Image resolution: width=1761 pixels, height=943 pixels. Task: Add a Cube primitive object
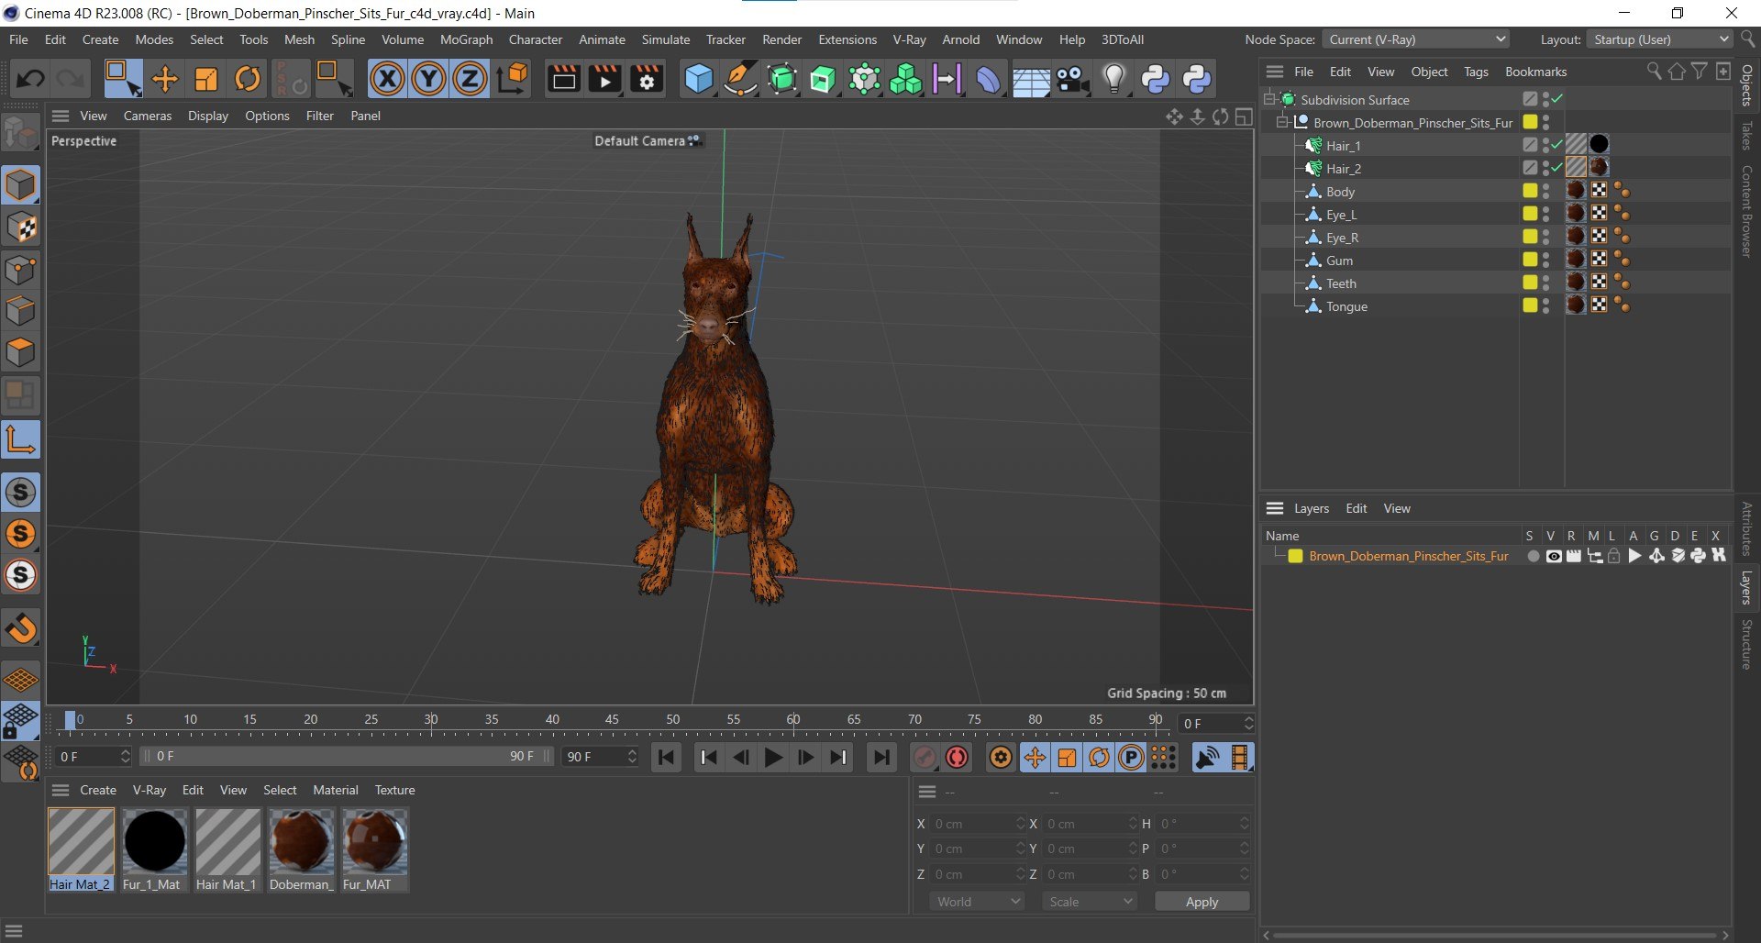tap(699, 79)
